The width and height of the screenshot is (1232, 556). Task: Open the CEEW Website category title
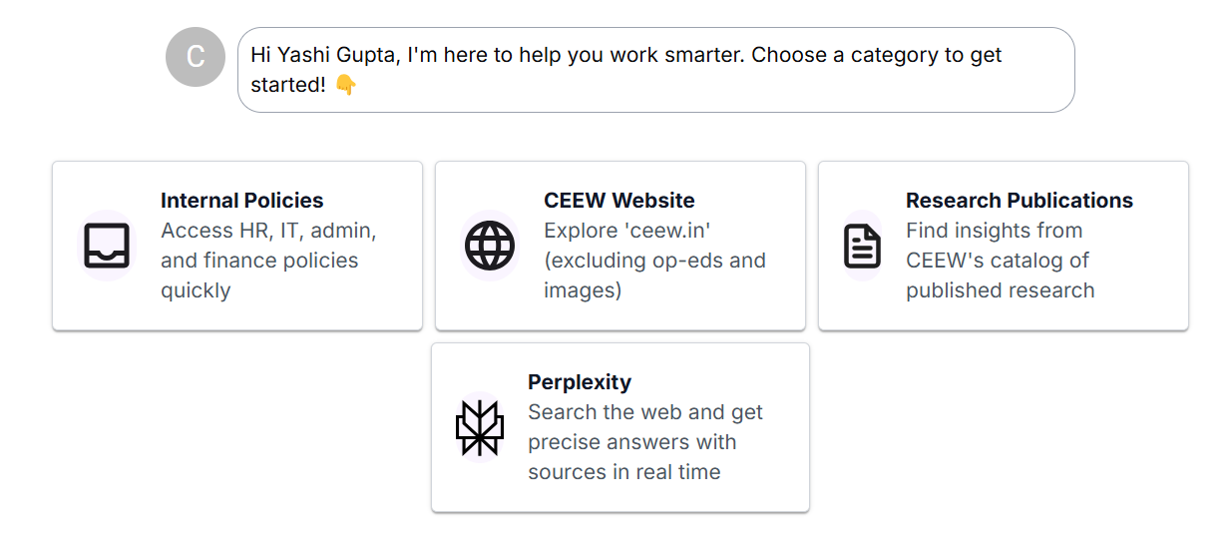619,201
